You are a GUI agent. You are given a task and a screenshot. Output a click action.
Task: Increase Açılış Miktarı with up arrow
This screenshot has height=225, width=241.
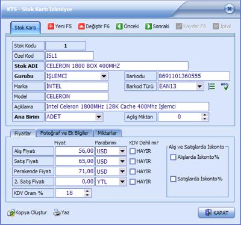[x=205, y=115]
